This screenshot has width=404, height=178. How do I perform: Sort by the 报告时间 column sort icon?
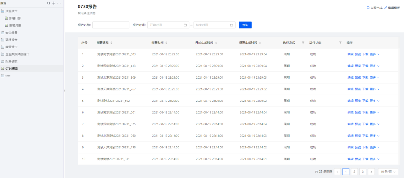[x=166, y=43]
